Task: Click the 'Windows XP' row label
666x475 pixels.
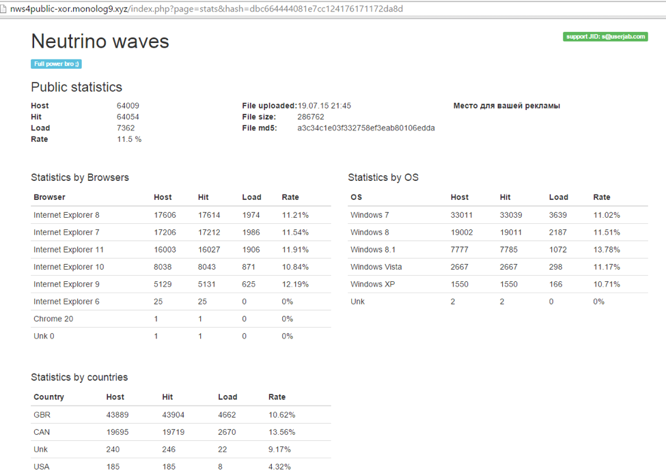Action: pos(372,284)
